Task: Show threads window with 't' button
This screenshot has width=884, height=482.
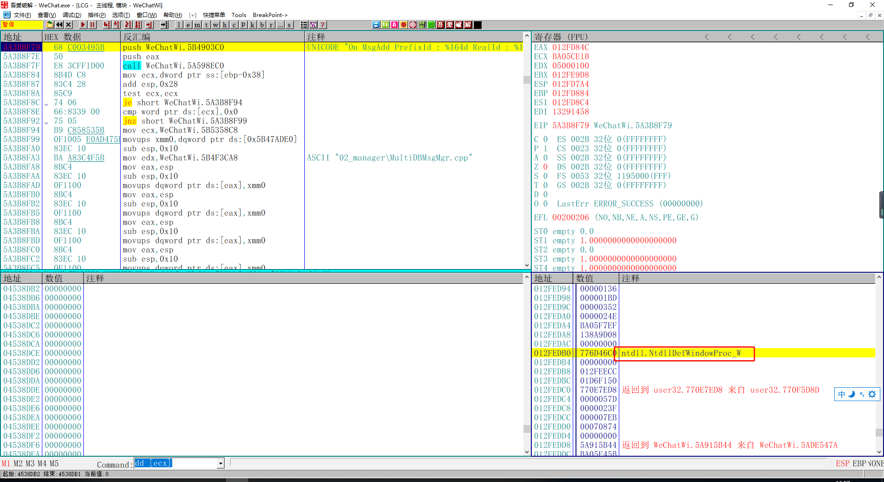Action: (206, 25)
